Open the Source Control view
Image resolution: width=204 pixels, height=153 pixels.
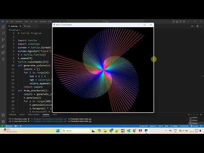tap(3, 40)
